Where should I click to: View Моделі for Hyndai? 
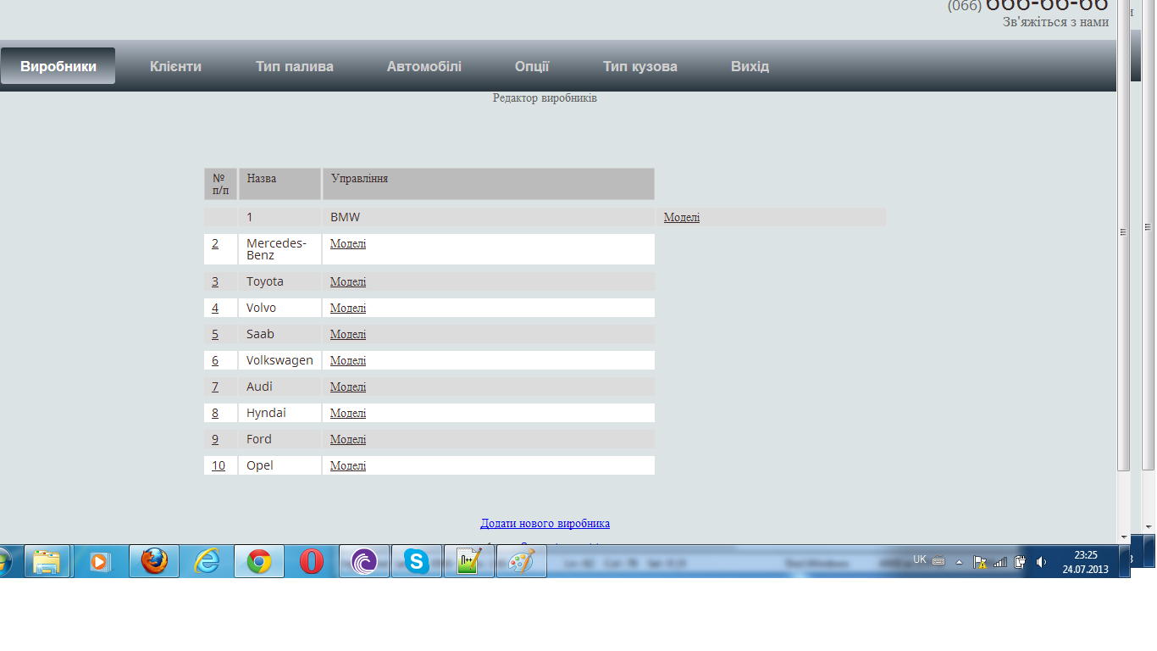348,414
